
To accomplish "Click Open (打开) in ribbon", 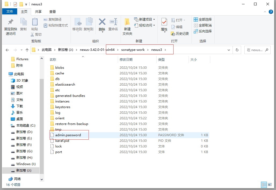I will 178,20.
